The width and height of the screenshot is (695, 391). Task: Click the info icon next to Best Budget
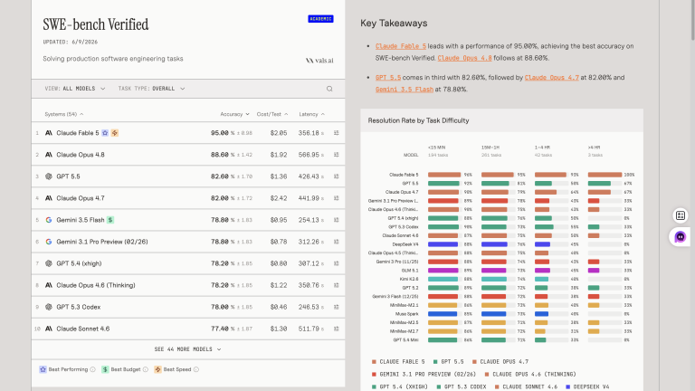(x=146, y=369)
